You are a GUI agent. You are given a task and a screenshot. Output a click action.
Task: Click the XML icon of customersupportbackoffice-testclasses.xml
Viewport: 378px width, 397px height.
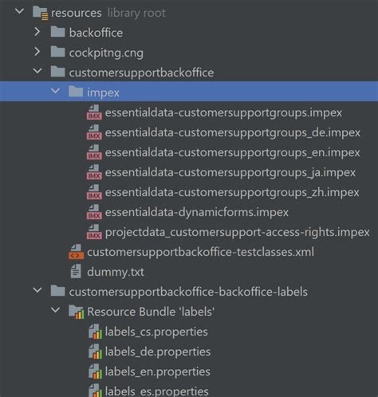[76, 252]
